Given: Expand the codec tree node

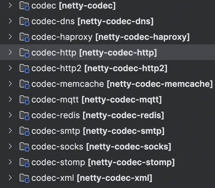Looking at the screenshot, I should [x=10, y=6].
